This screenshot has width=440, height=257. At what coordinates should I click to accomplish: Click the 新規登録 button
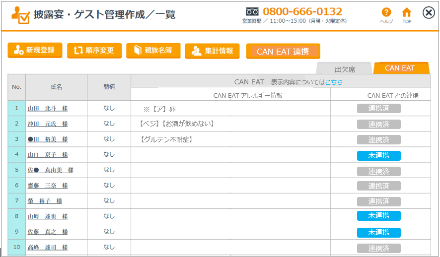35,50
